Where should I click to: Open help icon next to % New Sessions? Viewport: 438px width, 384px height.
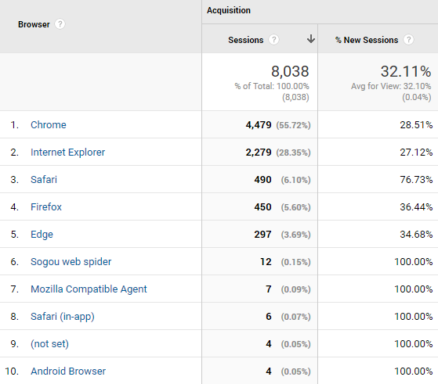coord(408,40)
